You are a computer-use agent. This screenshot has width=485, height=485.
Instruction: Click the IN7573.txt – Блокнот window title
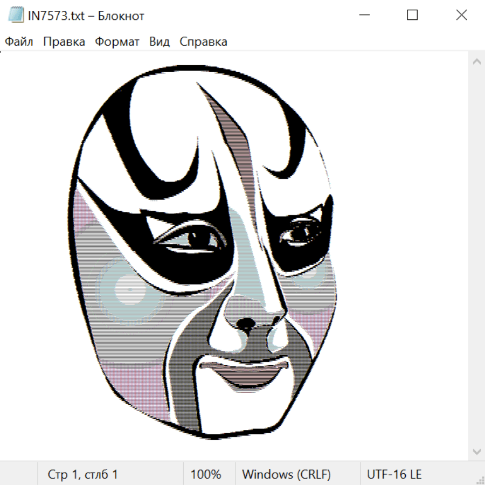point(86,16)
